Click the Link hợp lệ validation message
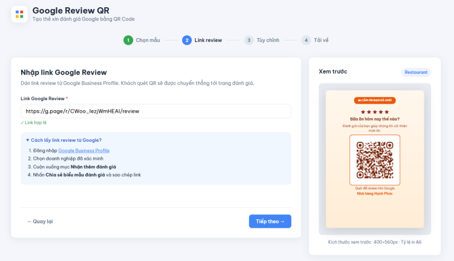Screen dimensions: 454x261 pos(33,122)
